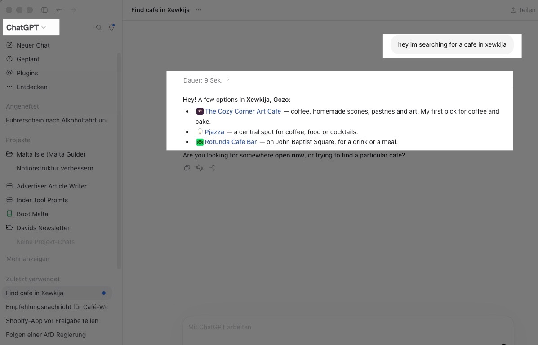Start a new chat via Neuer Chat
This screenshot has height=345, width=538.
[33, 45]
